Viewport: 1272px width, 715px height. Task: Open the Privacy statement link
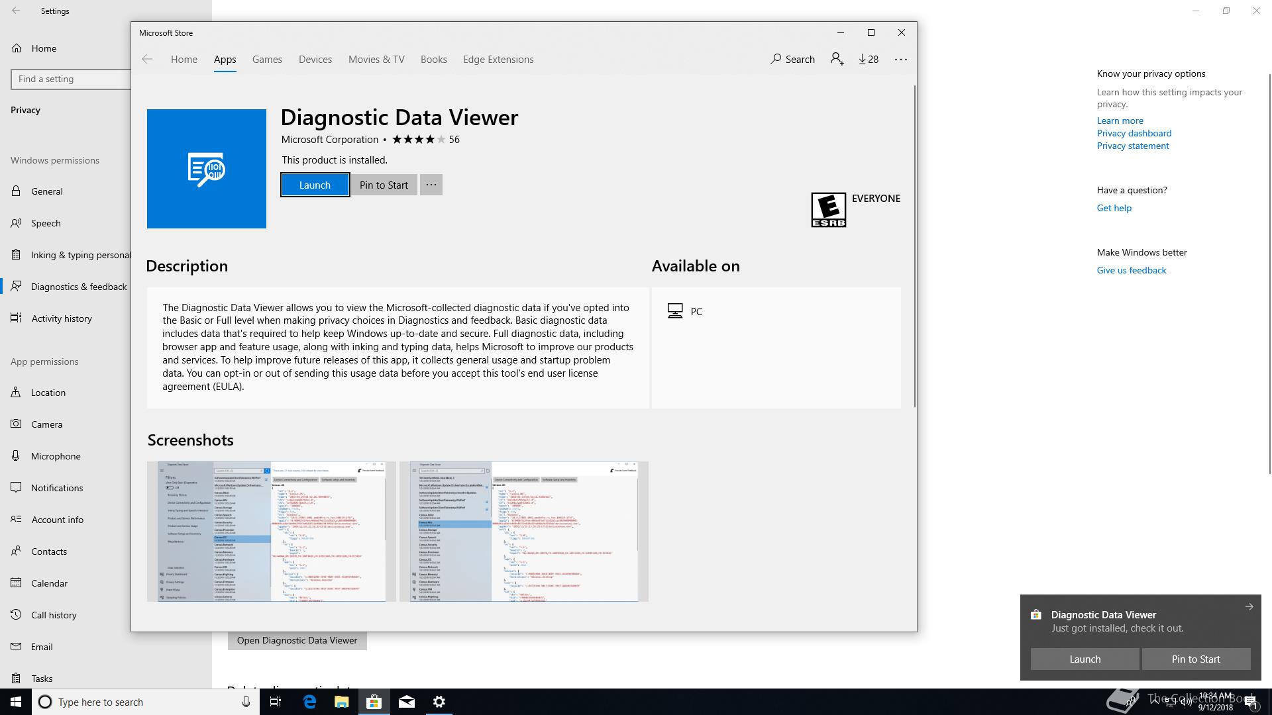pyautogui.click(x=1132, y=146)
